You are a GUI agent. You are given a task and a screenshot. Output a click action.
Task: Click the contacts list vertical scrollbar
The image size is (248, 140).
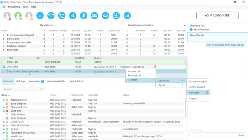(185, 108)
